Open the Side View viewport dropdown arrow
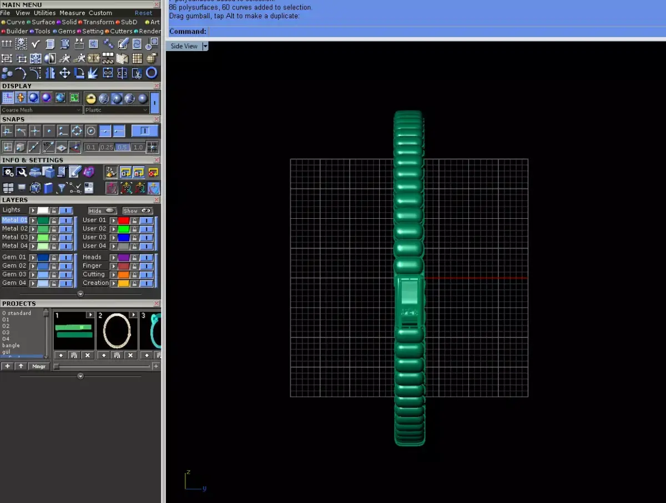The width and height of the screenshot is (666, 503). 205,46
